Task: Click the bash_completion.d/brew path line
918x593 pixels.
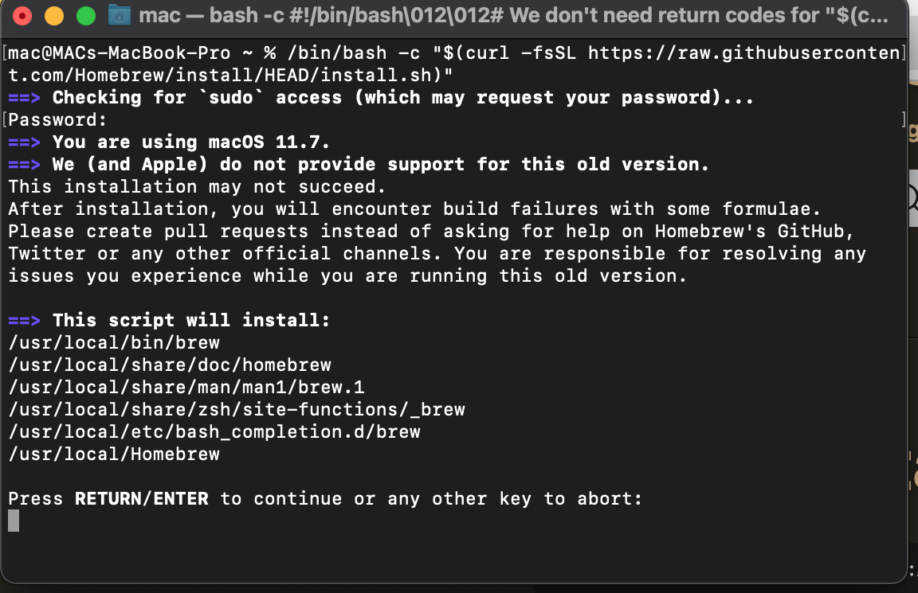Action: (x=214, y=431)
